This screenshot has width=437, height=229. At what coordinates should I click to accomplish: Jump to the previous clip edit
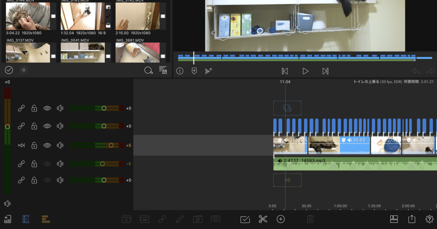pyautogui.click(x=285, y=71)
